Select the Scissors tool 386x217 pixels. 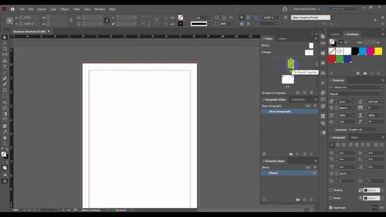(x=5, y=102)
